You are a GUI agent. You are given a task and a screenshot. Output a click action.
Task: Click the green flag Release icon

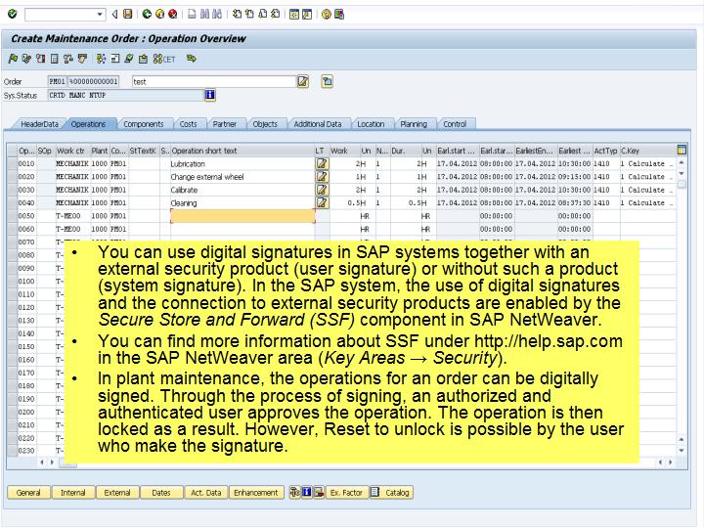[13, 59]
